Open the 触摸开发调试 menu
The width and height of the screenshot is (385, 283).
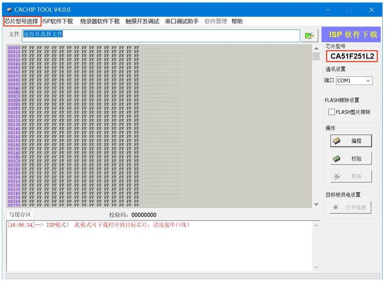(142, 21)
